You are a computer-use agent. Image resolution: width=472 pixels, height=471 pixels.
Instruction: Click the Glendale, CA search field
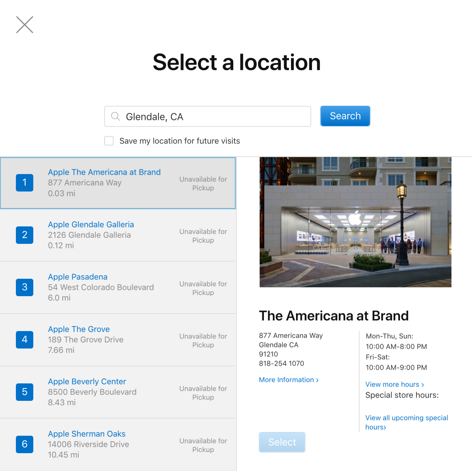click(x=208, y=116)
